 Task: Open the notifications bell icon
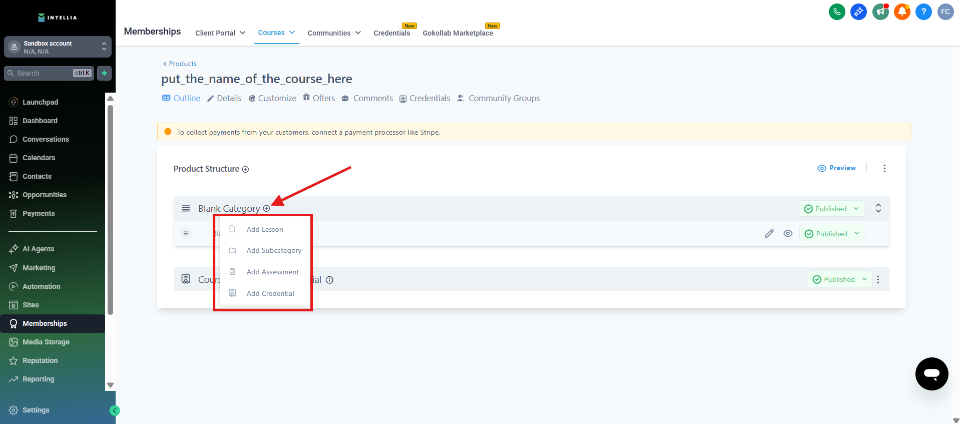point(902,12)
